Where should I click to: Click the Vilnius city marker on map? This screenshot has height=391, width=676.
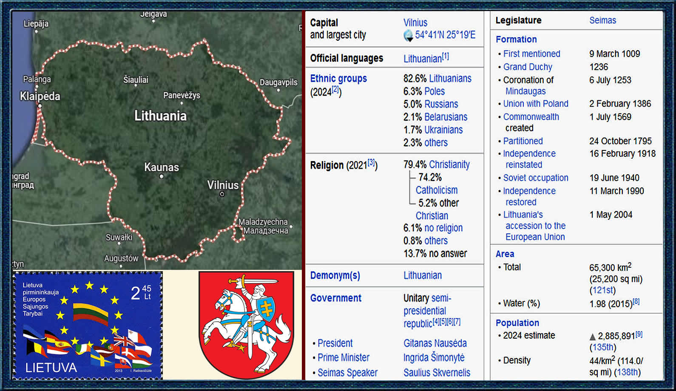pos(222,194)
